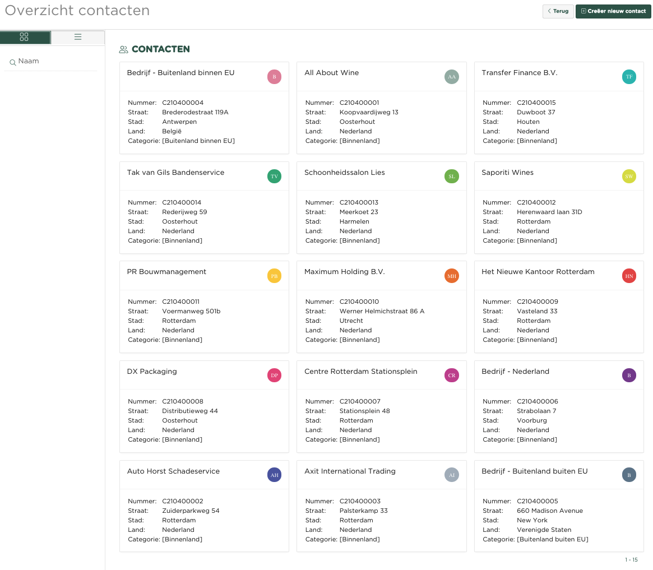653x570 pixels.
Task: Click the TV avatar for Tak van Gils
Action: point(274,177)
